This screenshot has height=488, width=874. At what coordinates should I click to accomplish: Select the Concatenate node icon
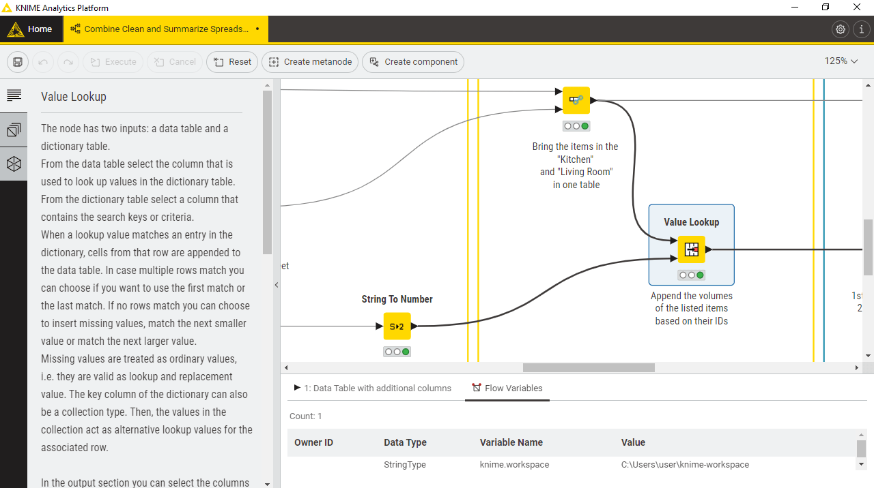(x=576, y=100)
